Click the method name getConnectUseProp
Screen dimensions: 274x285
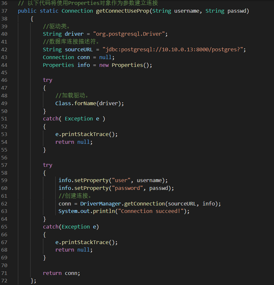[x=122, y=11]
